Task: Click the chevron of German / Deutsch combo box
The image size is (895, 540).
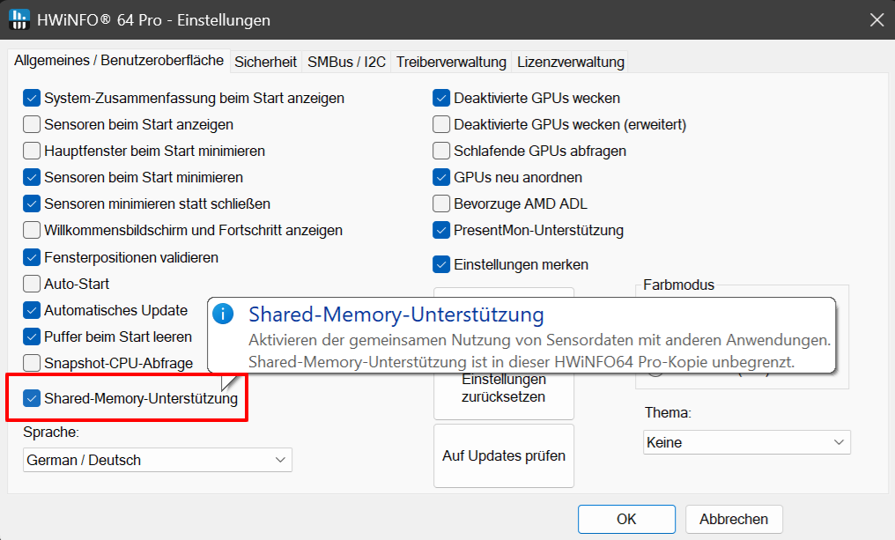Action: tap(280, 460)
